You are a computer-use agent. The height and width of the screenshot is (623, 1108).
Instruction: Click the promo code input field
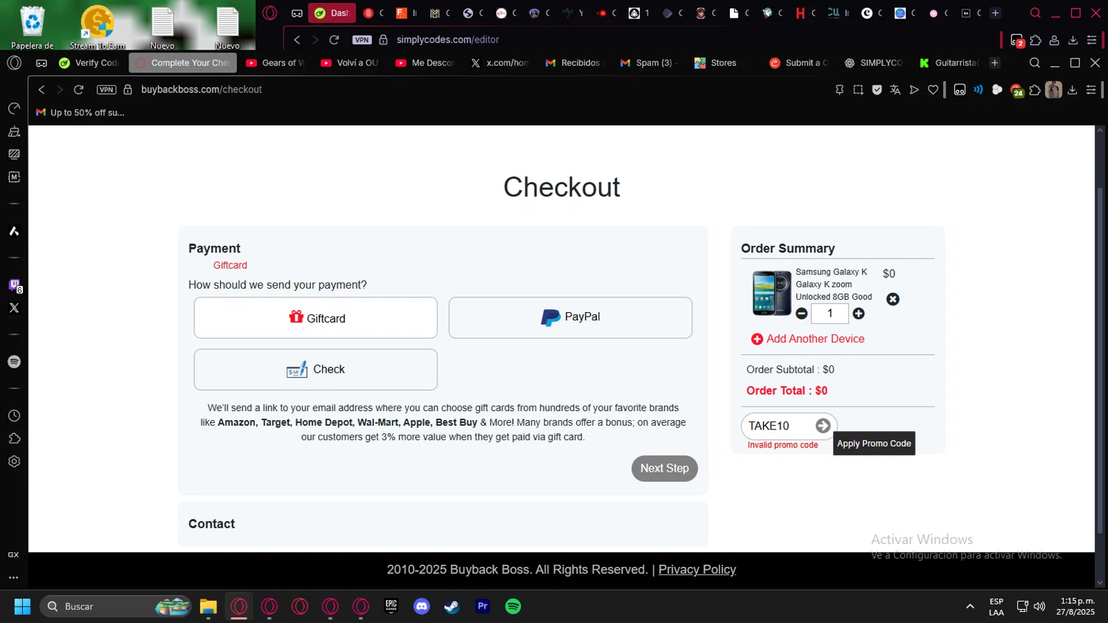[x=778, y=426]
